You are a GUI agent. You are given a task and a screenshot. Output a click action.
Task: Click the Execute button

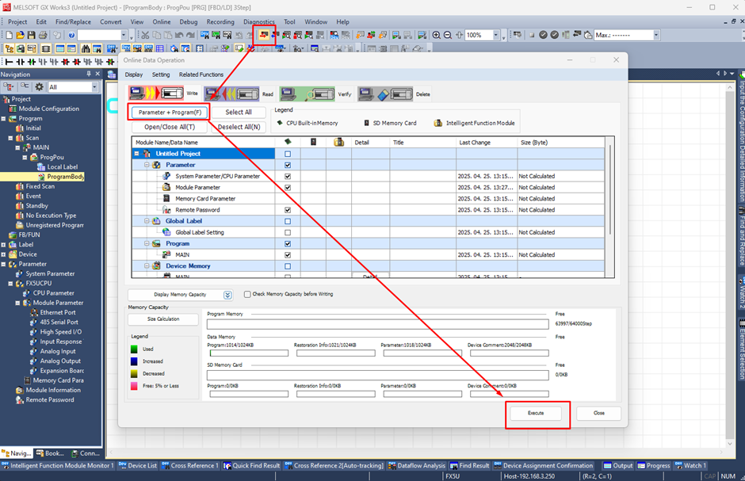pyautogui.click(x=536, y=413)
